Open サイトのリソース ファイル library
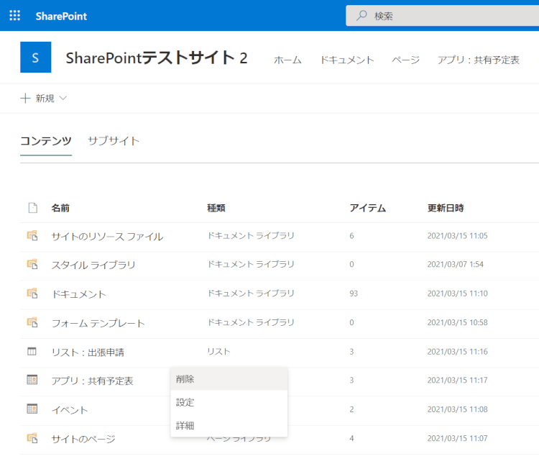Screen dimensions: 539x464 point(107,237)
